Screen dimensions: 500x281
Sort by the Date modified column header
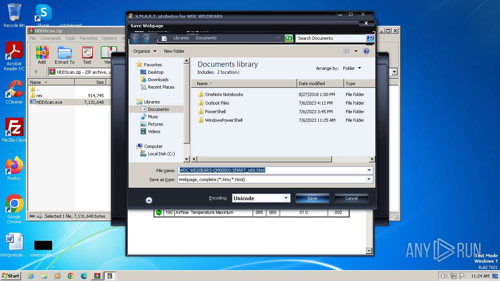pyautogui.click(x=320, y=84)
